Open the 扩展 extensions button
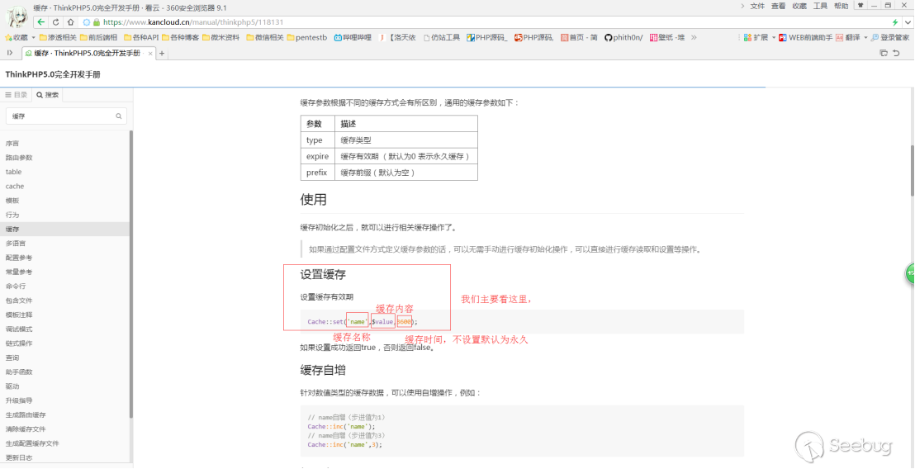This screenshot has width=915, height=469. [x=756, y=37]
